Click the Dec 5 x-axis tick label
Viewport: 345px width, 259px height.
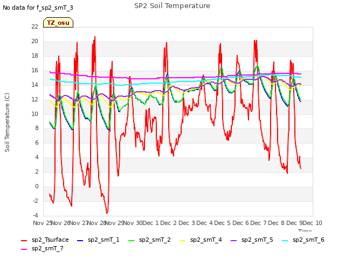(x=223, y=223)
